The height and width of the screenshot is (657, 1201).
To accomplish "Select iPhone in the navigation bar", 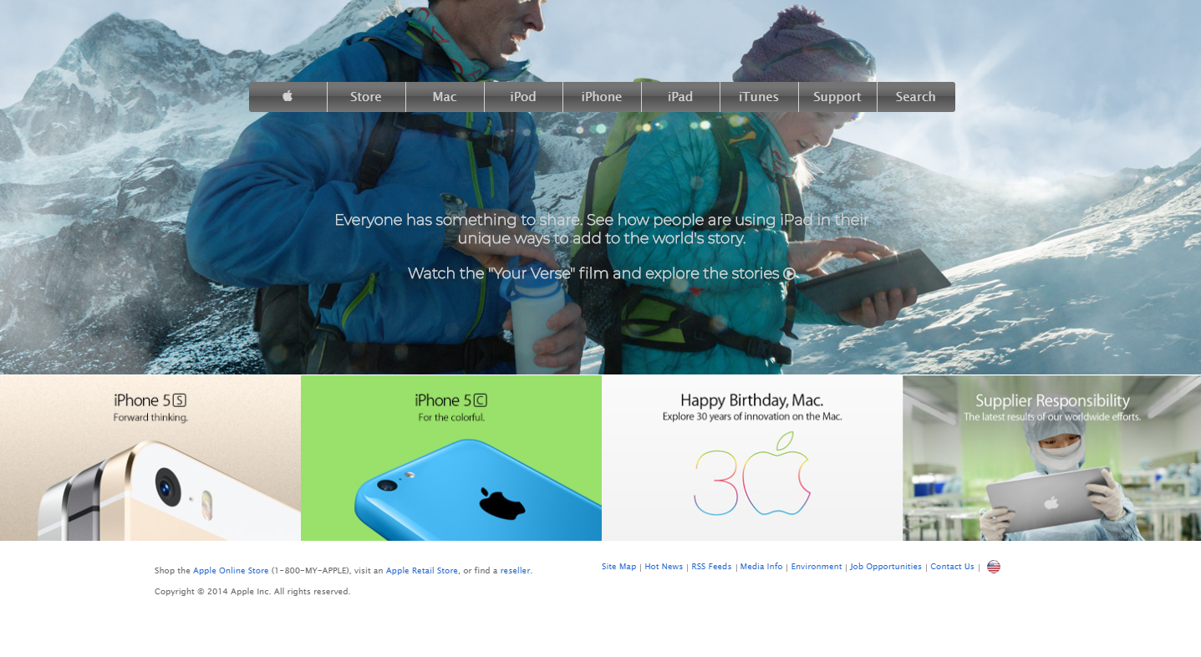I will click(602, 96).
